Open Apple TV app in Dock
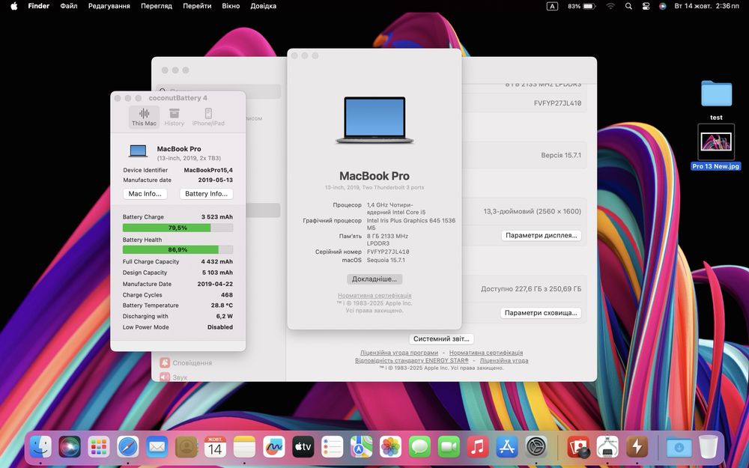 coord(303,447)
